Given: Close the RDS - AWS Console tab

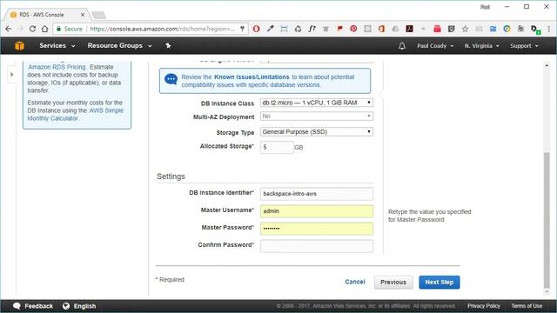Looking at the screenshot, I should [x=83, y=15].
